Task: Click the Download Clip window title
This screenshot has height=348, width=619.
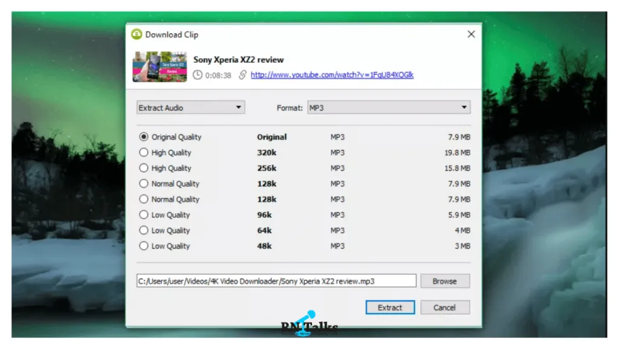Action: click(x=172, y=34)
